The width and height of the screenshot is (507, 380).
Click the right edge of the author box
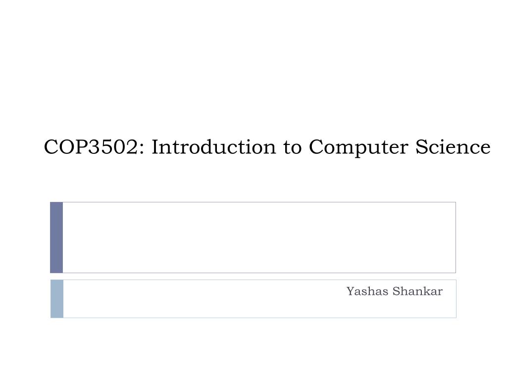point(456,299)
